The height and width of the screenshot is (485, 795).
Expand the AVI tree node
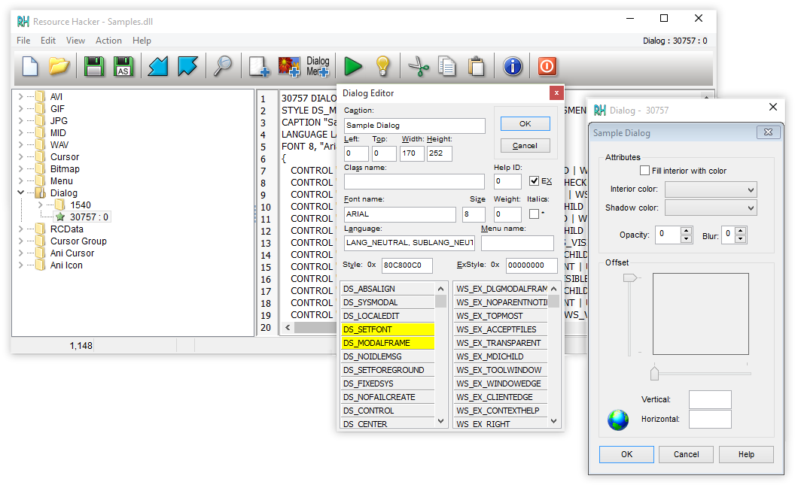tap(21, 96)
